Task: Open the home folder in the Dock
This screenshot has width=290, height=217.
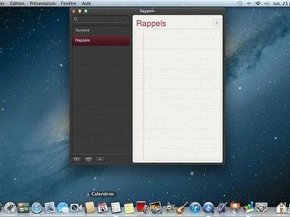Action: click(282, 207)
